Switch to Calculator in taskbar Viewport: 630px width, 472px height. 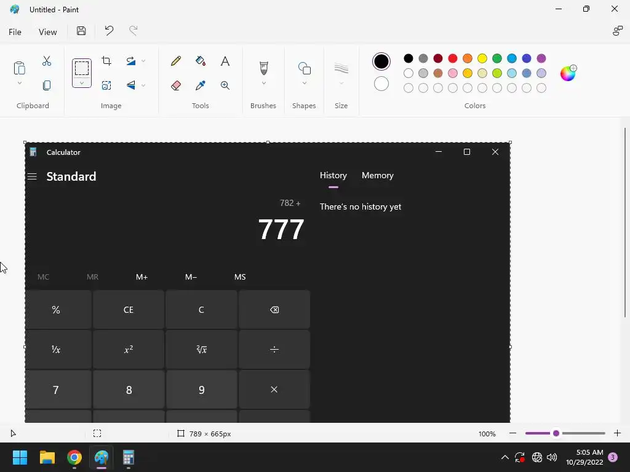(129, 457)
